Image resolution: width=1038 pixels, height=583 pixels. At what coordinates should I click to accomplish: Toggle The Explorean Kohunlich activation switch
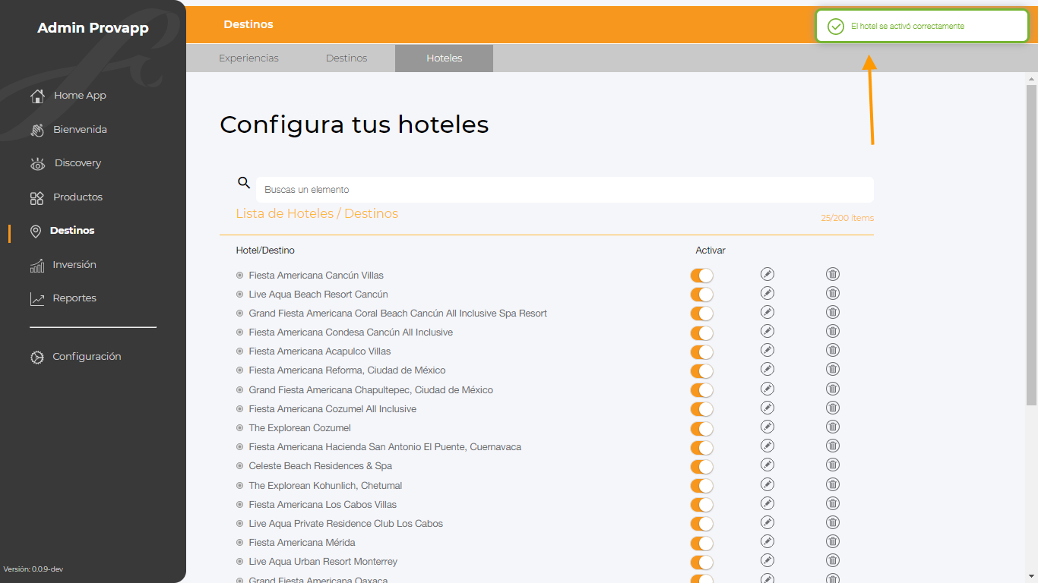[x=701, y=486]
